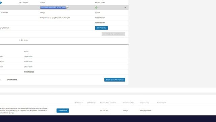Collapse the tranche row with minus icon
Image resolution: width=216 pixels, height=122 pixels.
pyautogui.click(x=125, y=7)
